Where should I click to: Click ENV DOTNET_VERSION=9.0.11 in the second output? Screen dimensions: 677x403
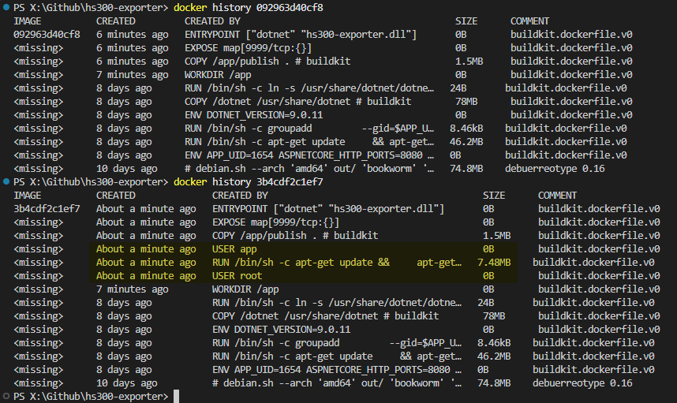(x=281, y=329)
